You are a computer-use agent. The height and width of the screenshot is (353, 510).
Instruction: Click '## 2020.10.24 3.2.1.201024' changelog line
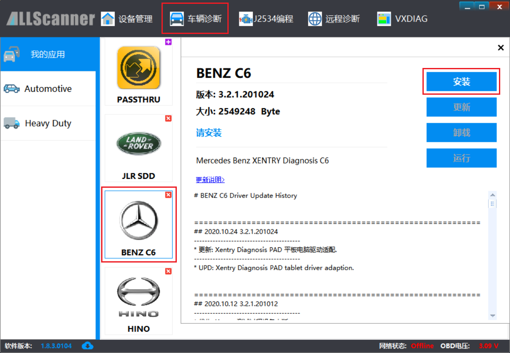236,232
